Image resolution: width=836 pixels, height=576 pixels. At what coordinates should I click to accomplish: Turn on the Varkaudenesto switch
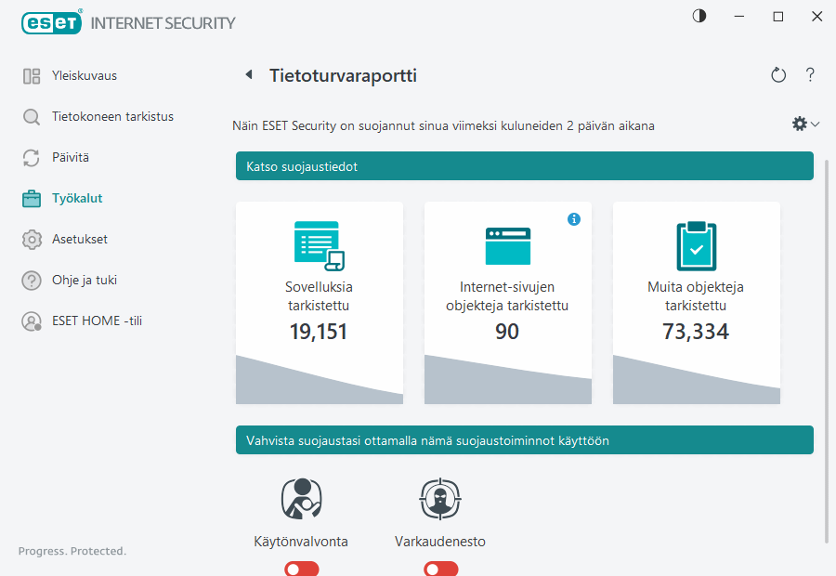[x=440, y=568]
